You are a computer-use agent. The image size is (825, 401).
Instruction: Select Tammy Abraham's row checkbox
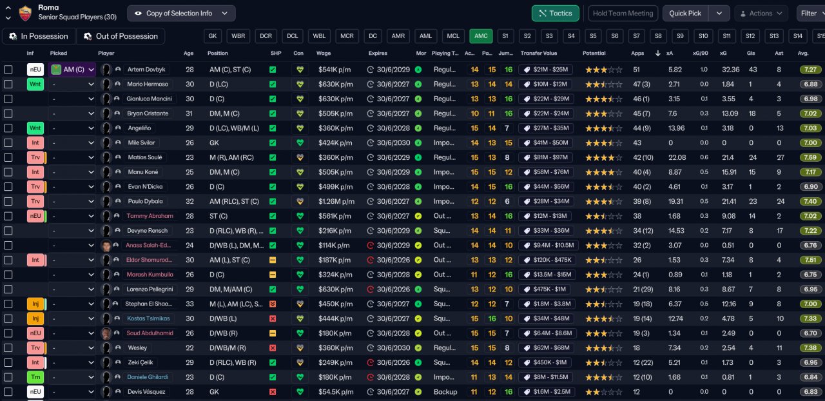tap(8, 216)
